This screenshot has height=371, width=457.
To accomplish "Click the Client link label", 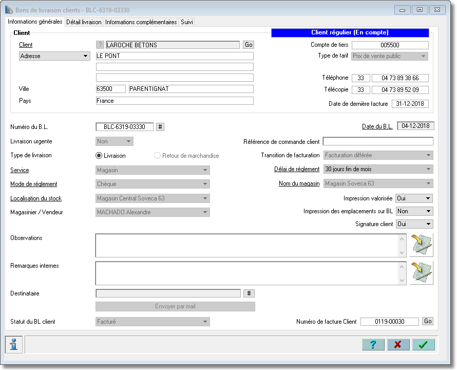I will point(26,45).
